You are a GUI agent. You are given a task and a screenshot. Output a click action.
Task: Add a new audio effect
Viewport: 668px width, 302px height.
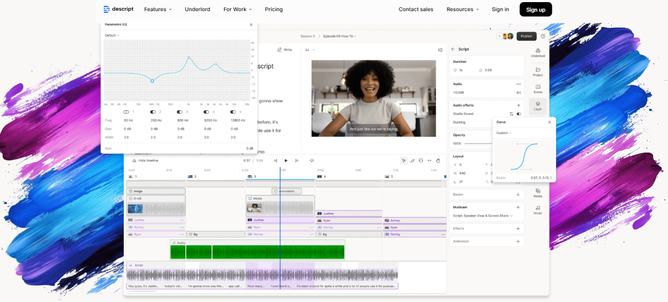tap(518, 105)
